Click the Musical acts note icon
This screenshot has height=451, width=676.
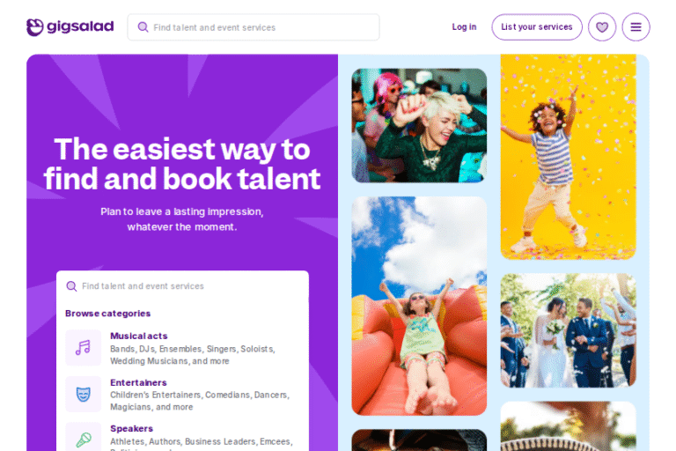84,348
